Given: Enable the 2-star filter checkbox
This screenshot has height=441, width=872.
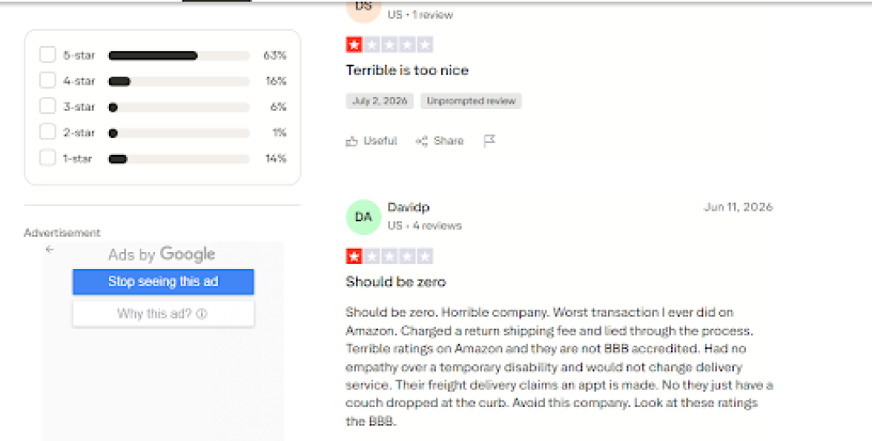Looking at the screenshot, I should pos(48,132).
